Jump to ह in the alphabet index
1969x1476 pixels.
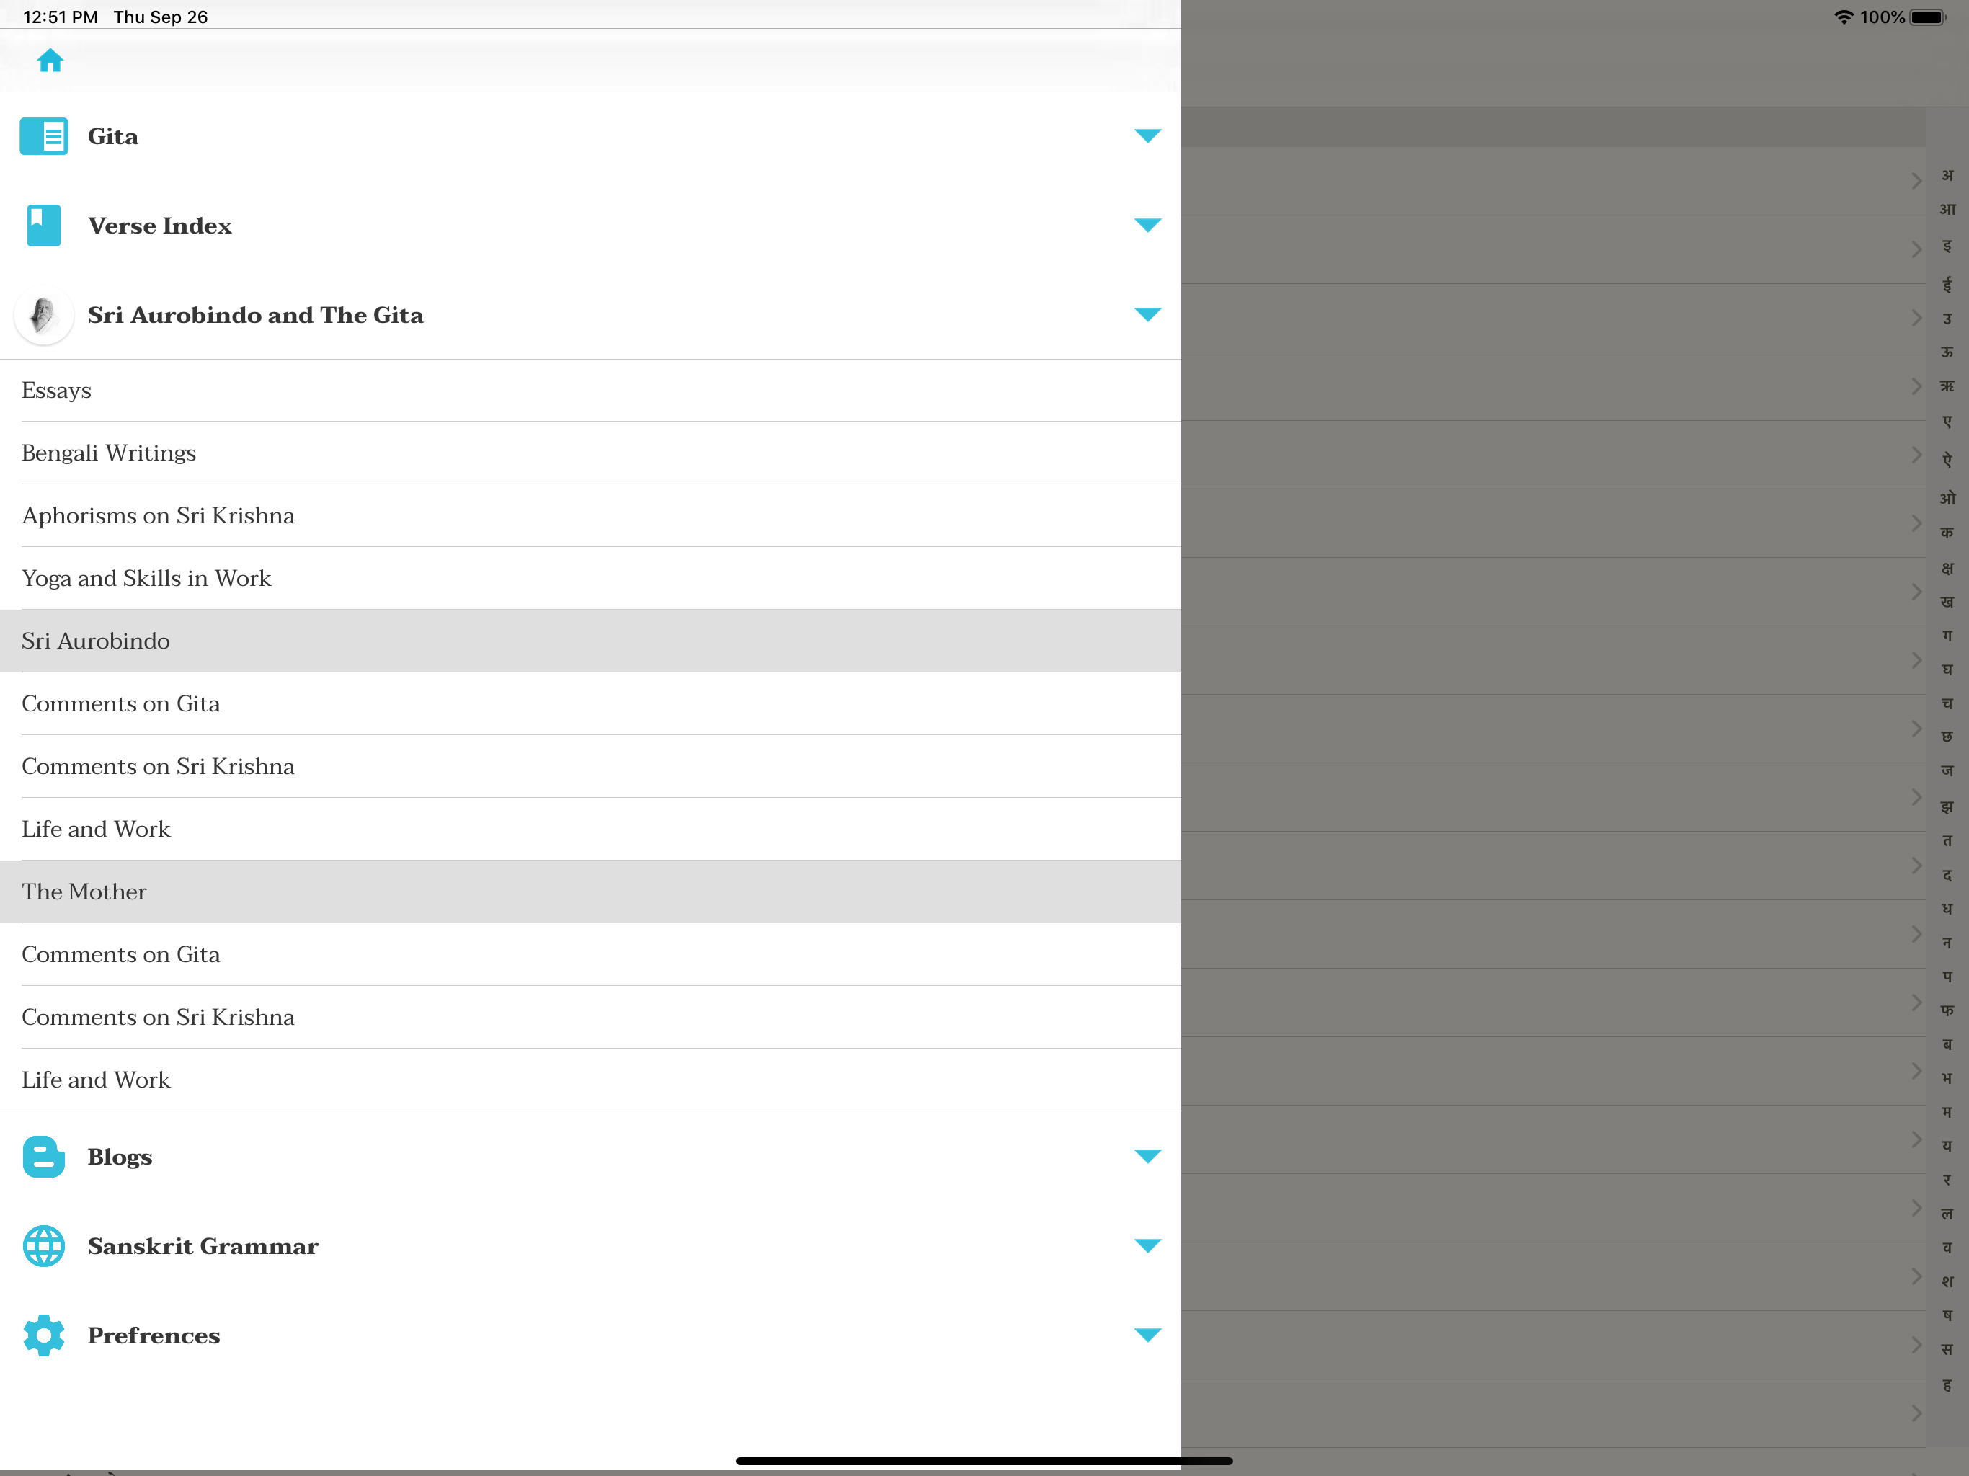click(x=1947, y=1385)
